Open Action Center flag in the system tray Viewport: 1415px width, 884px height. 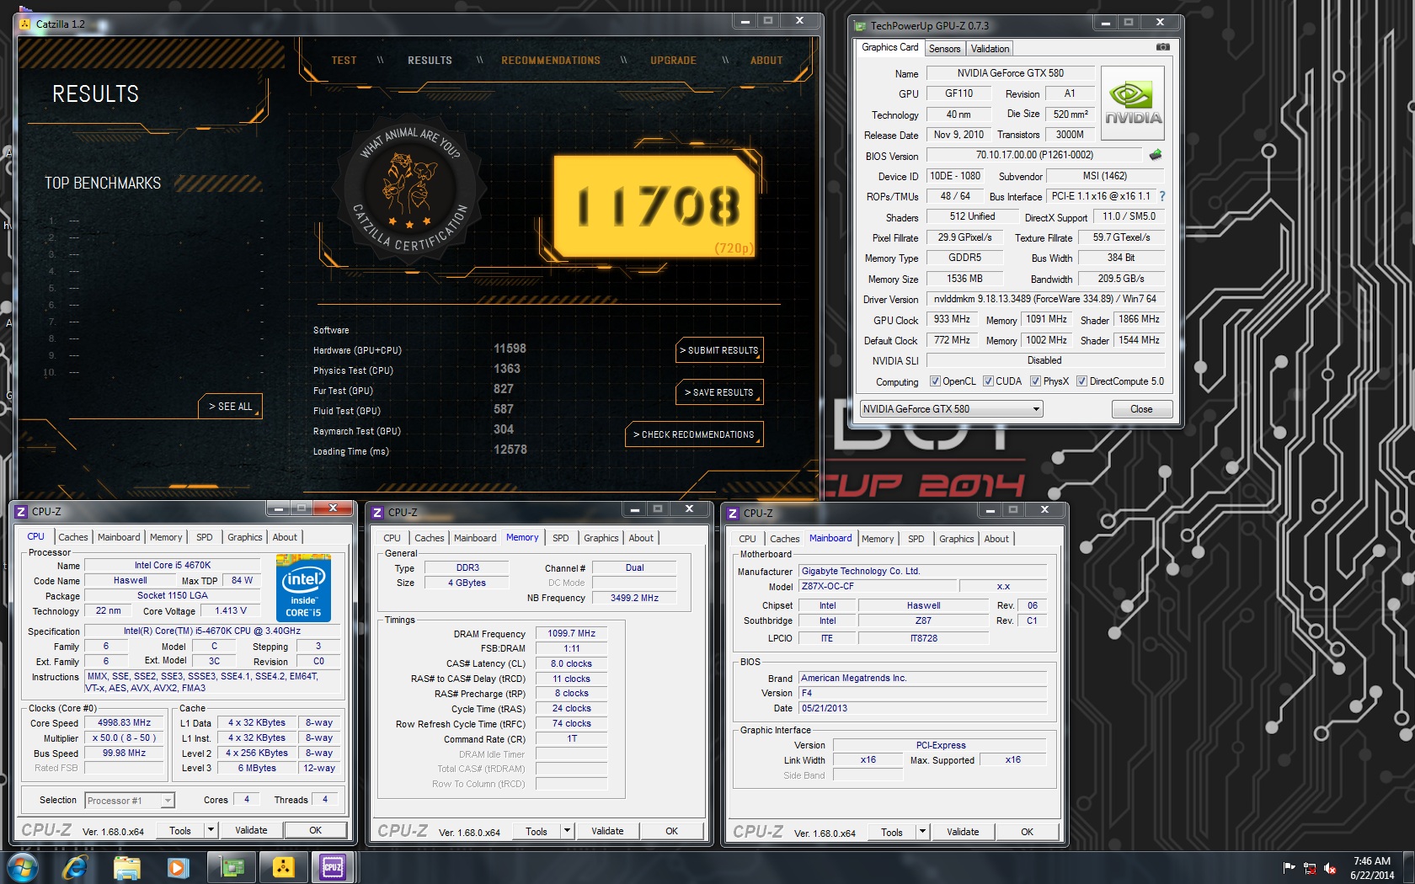tap(1289, 868)
